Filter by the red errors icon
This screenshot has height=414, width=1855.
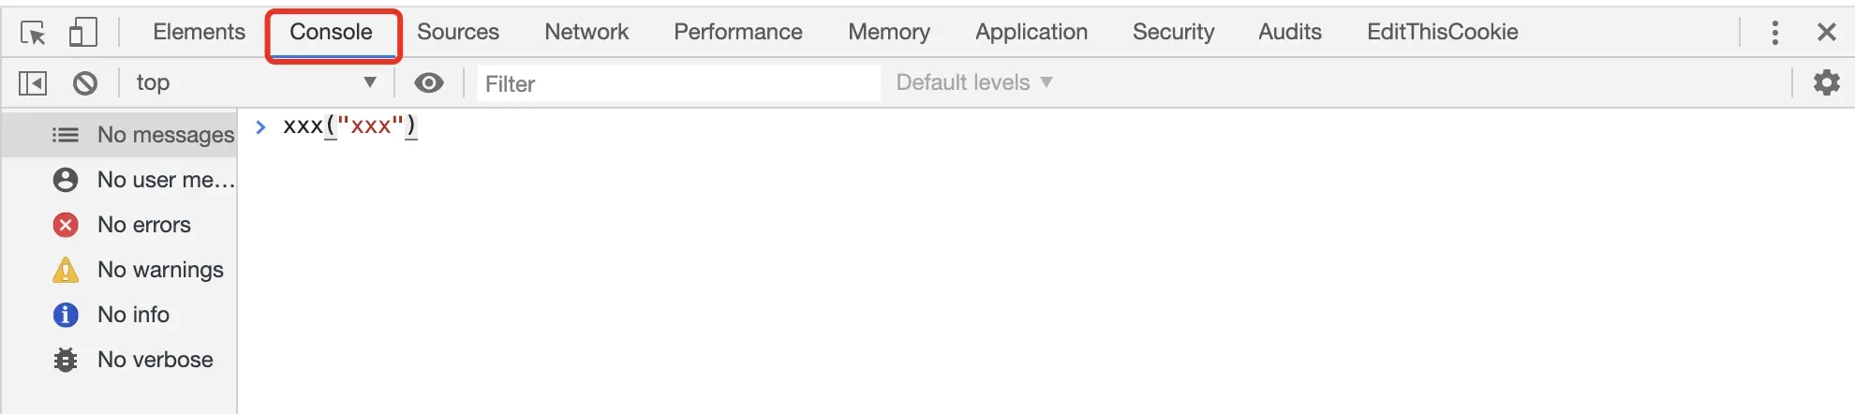[66, 225]
